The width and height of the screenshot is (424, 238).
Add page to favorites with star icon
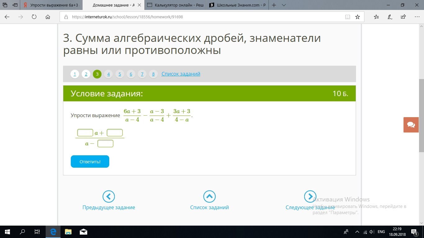(x=358, y=17)
